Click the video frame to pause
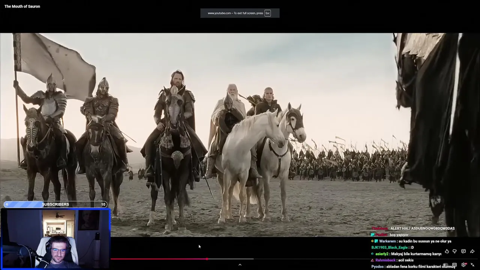 240,135
